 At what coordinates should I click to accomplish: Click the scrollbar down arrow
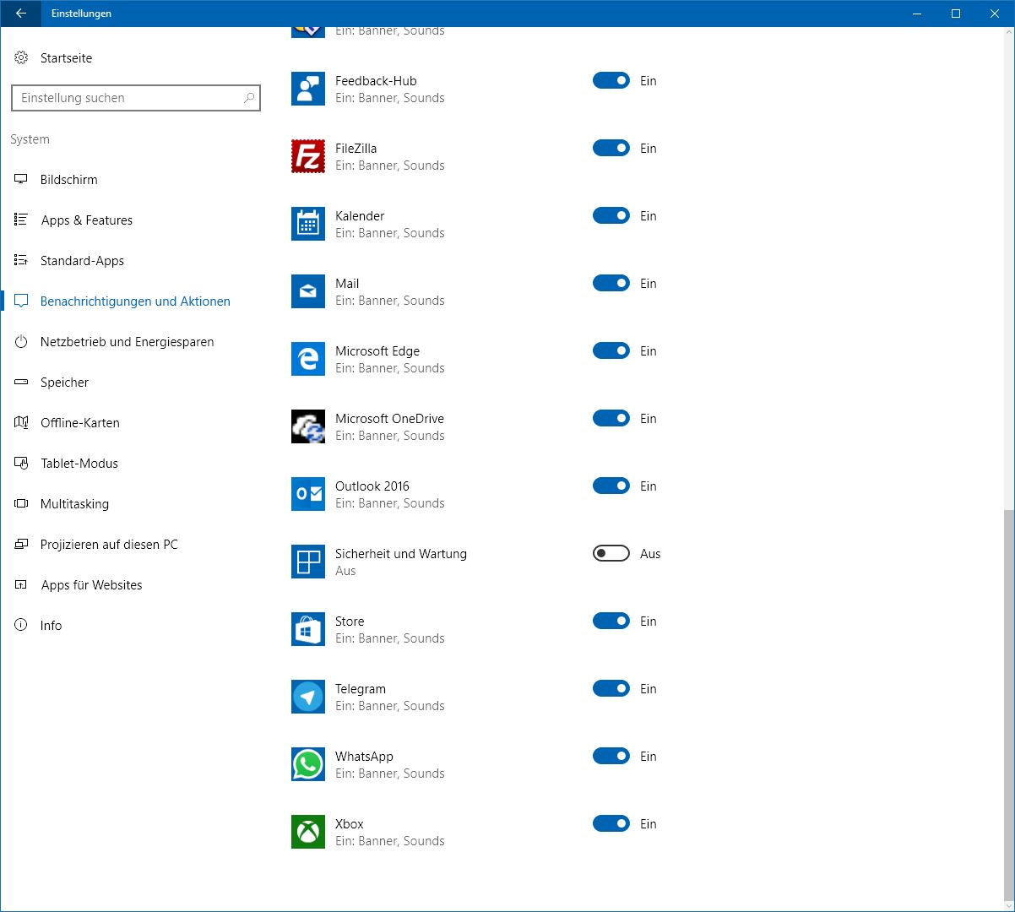pyautogui.click(x=1007, y=905)
